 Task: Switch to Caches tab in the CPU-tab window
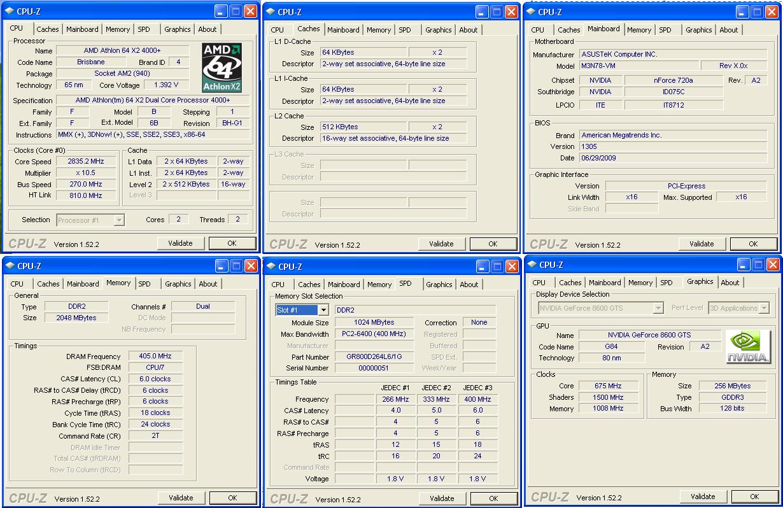point(48,29)
